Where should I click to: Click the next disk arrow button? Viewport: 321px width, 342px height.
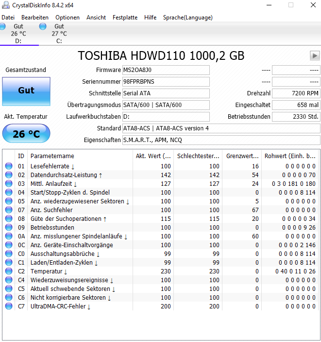pyautogui.click(x=315, y=55)
